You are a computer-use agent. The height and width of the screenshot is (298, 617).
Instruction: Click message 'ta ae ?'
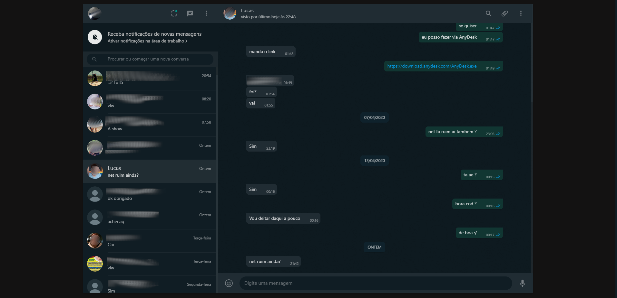482,175
